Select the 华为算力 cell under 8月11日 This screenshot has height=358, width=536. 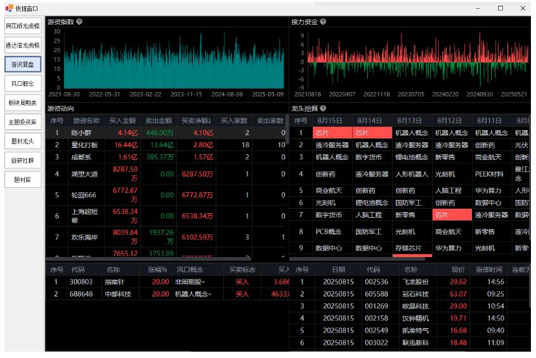tap(492, 190)
